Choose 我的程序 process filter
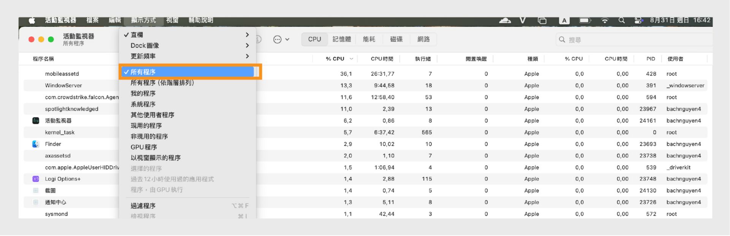The image size is (730, 236). click(x=143, y=93)
